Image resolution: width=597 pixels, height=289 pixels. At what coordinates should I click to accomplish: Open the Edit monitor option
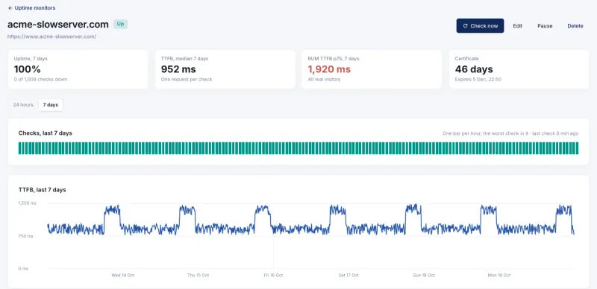517,26
